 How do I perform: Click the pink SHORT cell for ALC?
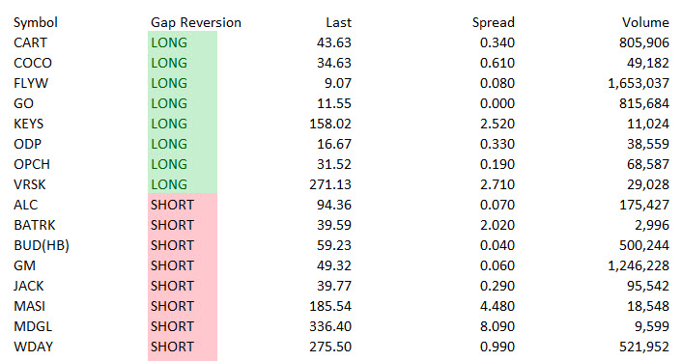[x=183, y=205]
